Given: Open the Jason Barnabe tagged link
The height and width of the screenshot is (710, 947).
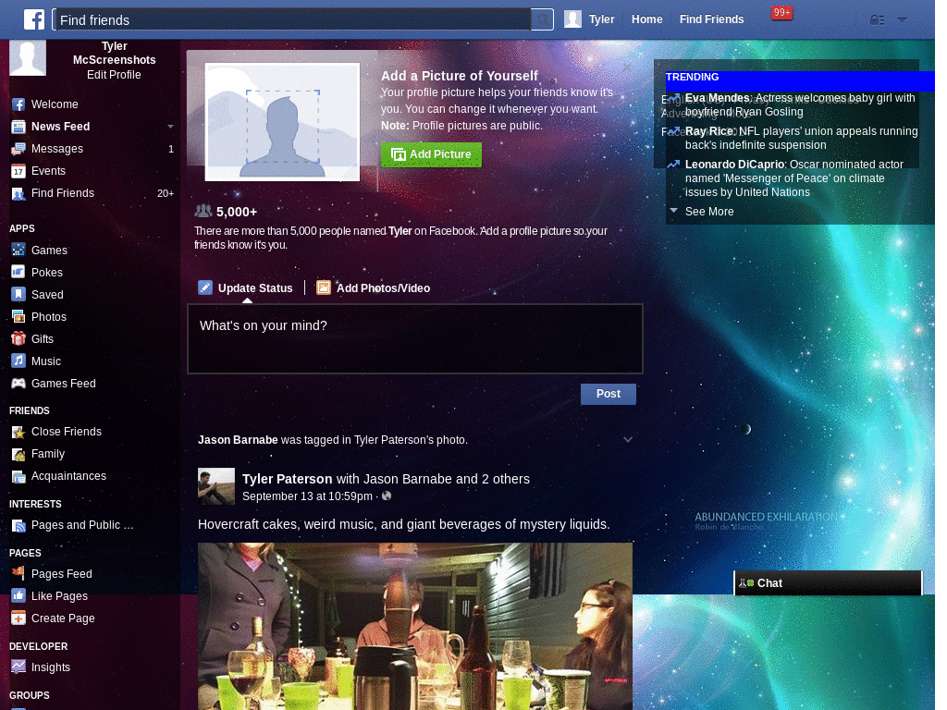Looking at the screenshot, I should (x=238, y=440).
